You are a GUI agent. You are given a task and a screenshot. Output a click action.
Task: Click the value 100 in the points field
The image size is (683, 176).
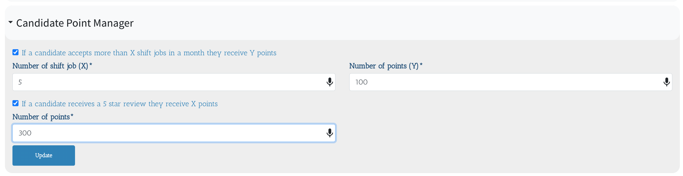361,82
